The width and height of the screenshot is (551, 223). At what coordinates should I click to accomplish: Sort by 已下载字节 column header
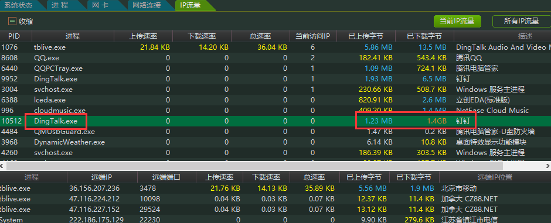[x=424, y=36]
